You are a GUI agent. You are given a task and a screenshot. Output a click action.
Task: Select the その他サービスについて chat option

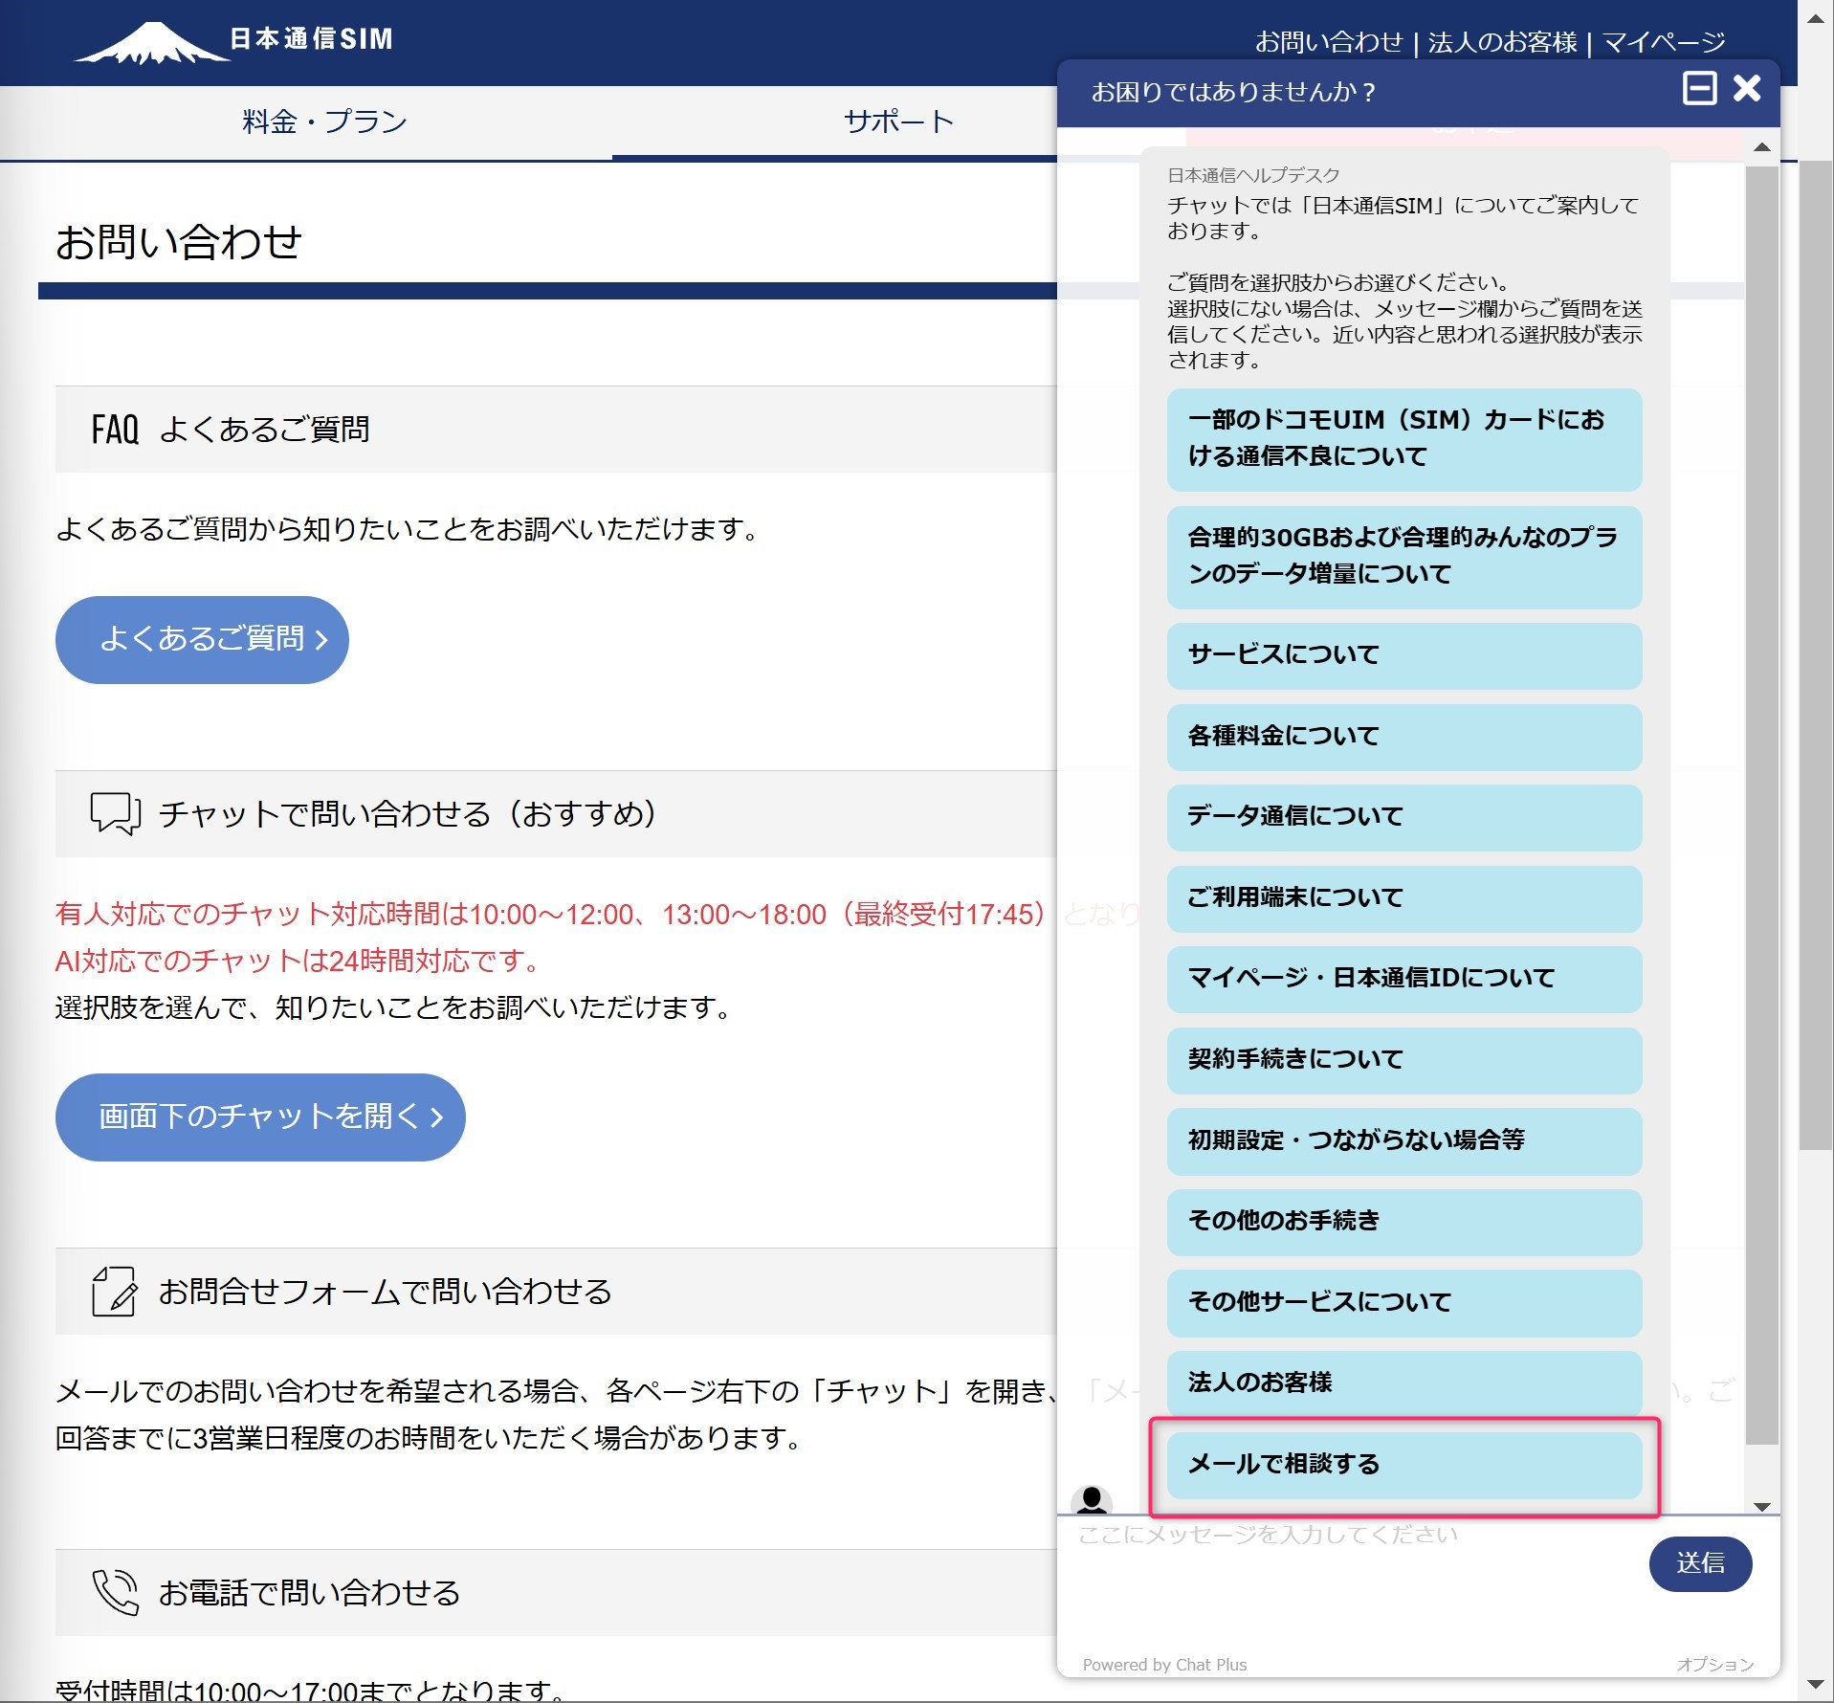pos(1404,1302)
